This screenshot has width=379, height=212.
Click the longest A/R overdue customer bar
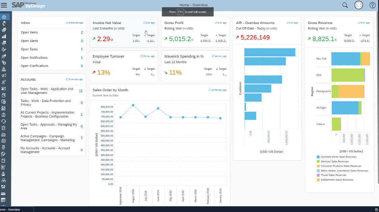pyautogui.click(x=270, y=52)
